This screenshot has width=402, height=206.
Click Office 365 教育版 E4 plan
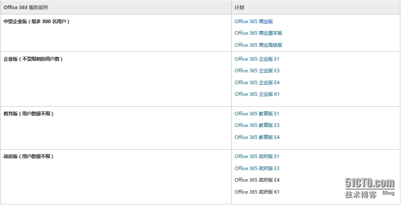click(x=257, y=137)
